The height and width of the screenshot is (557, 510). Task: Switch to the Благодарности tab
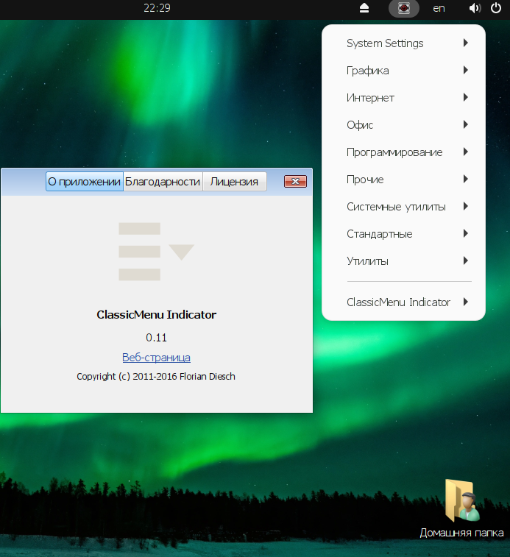pos(163,182)
